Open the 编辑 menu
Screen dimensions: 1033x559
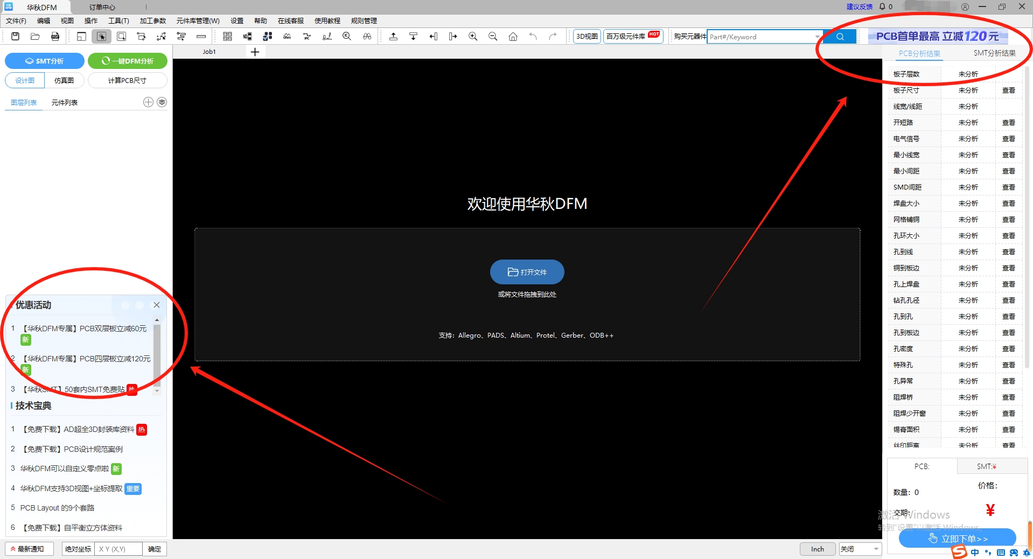44,21
